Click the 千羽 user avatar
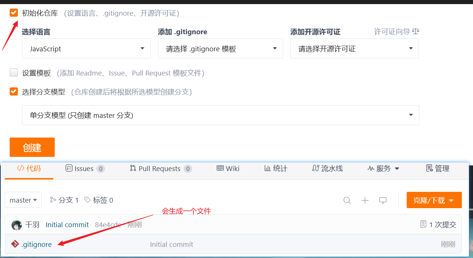 pyautogui.click(x=17, y=225)
